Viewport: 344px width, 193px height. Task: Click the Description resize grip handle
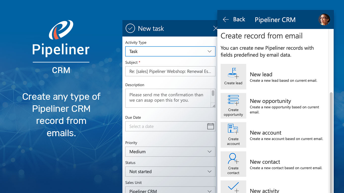pos(214,106)
